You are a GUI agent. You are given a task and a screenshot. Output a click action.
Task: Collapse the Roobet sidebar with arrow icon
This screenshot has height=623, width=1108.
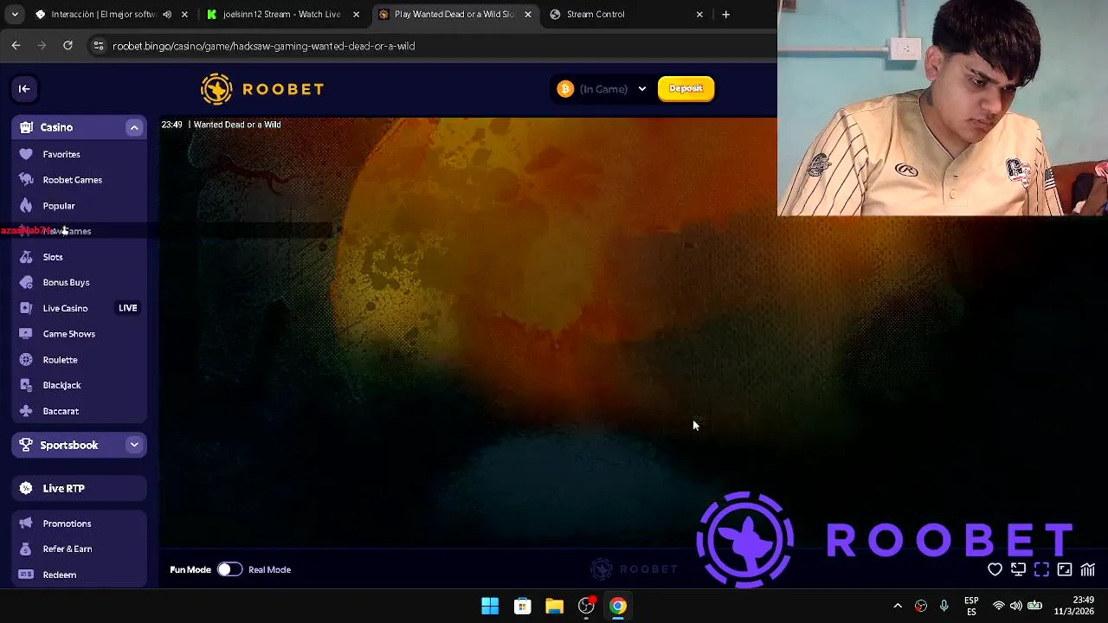pos(24,88)
